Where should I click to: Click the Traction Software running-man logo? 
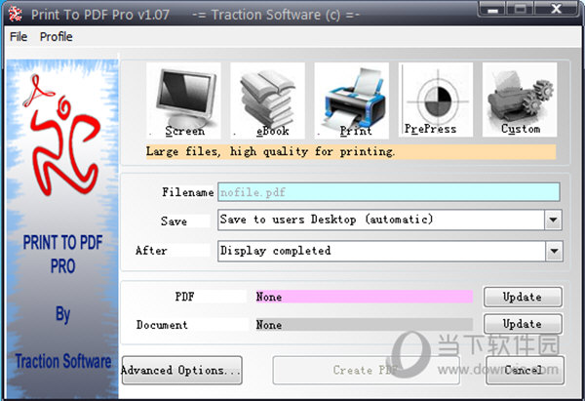pos(60,136)
